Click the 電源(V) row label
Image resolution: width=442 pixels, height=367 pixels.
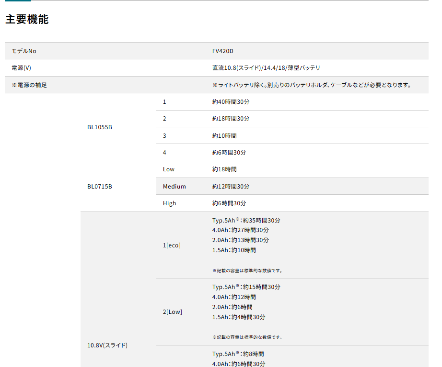[21, 68]
